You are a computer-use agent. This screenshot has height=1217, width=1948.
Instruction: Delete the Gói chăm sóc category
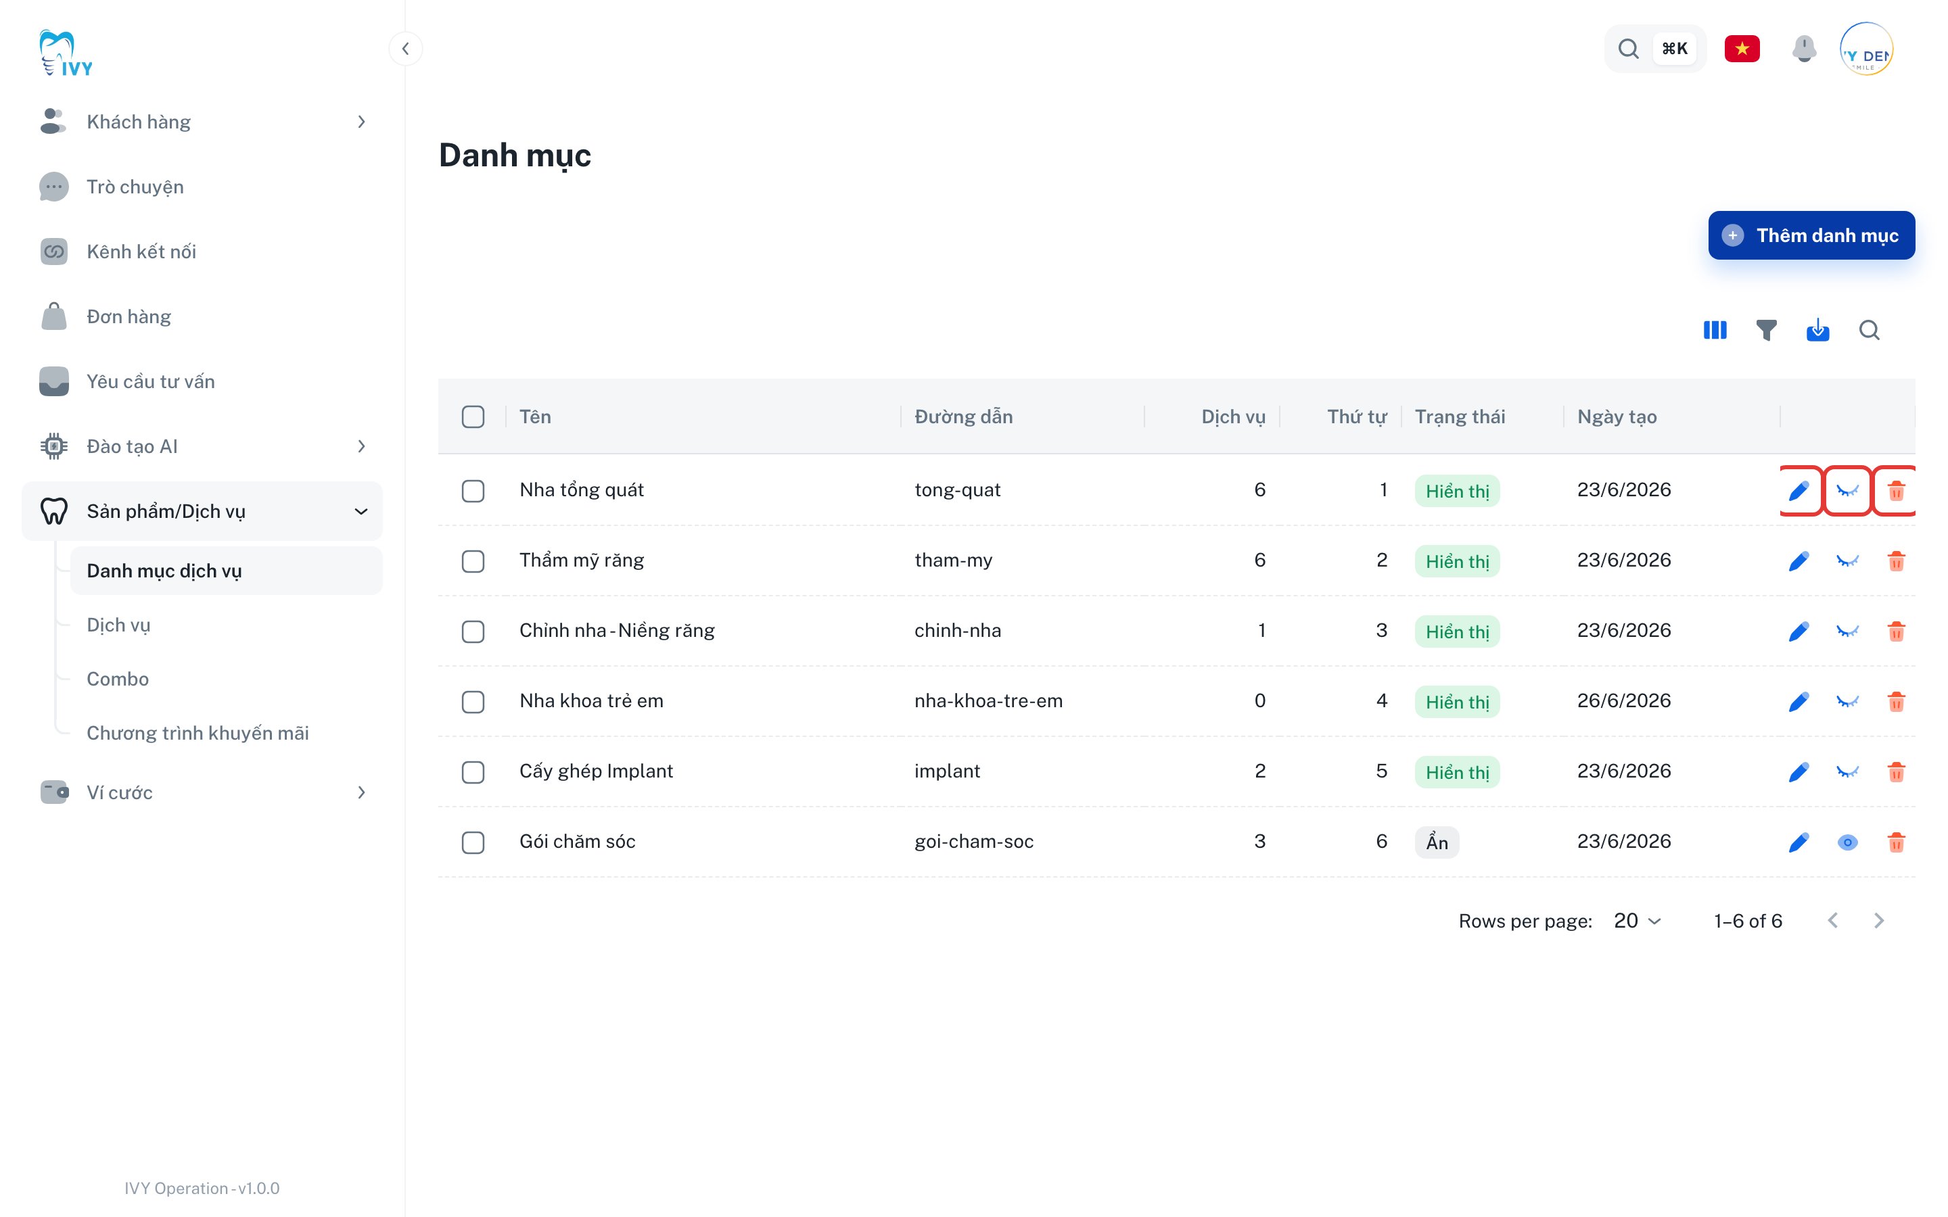pyautogui.click(x=1896, y=842)
